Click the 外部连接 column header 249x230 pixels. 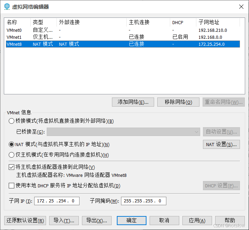pos(91,22)
